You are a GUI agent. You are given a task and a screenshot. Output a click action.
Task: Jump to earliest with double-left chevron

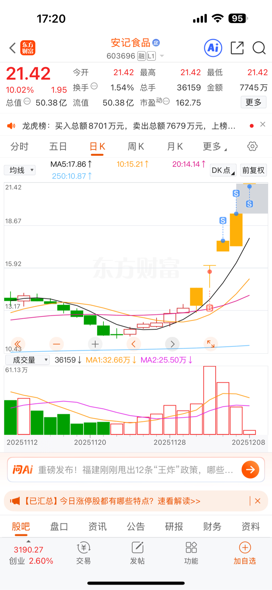[x=18, y=344]
